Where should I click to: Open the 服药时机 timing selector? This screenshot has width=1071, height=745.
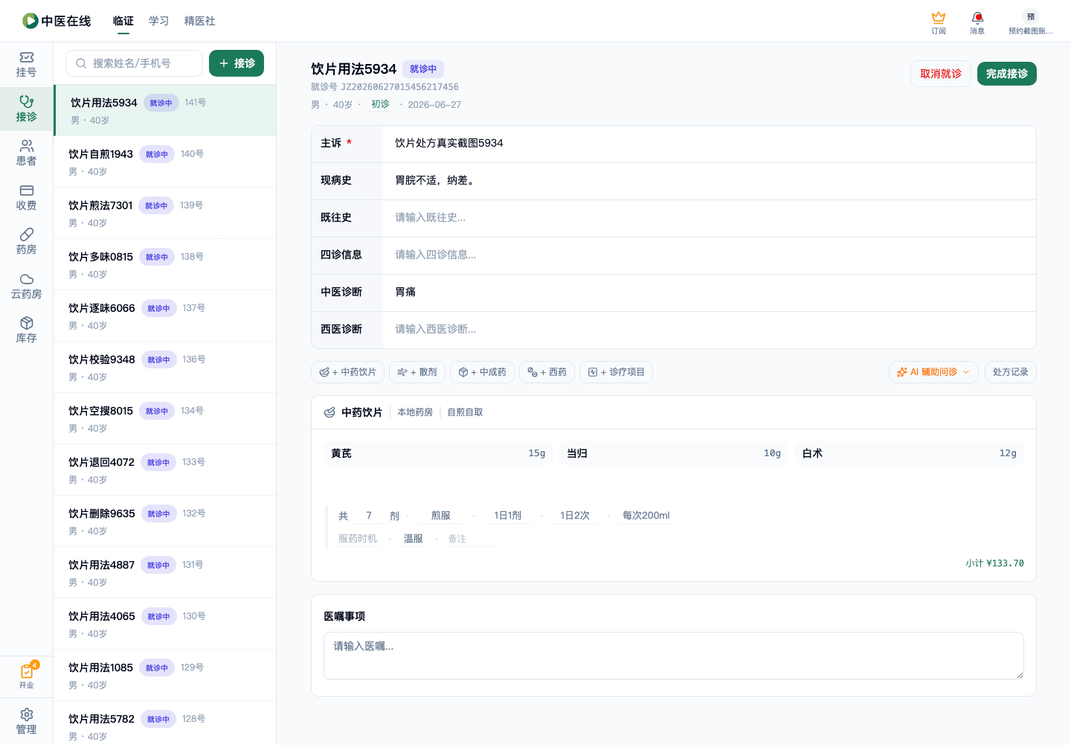[x=358, y=539]
